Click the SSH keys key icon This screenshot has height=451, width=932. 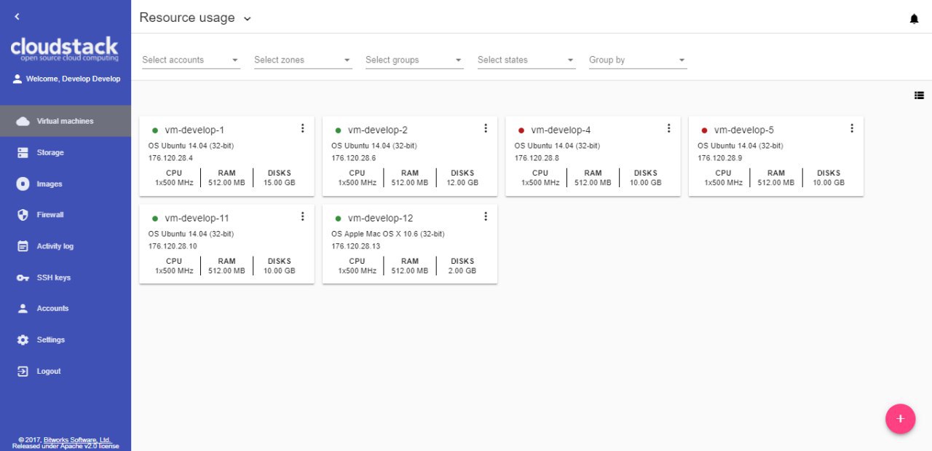[x=23, y=278]
